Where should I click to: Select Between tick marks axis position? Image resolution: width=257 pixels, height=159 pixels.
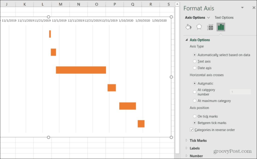195,123
